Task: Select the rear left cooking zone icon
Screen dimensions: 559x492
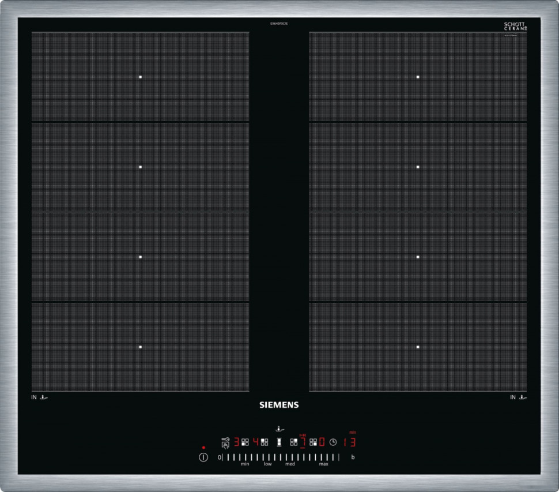Action: pyautogui.click(x=265, y=442)
